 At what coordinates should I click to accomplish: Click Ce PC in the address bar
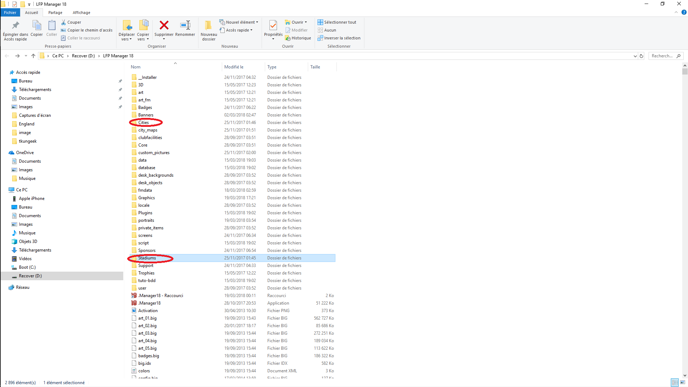58,56
